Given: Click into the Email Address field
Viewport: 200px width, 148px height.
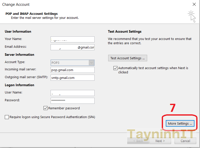Looking at the screenshot, I should [x=72, y=47].
